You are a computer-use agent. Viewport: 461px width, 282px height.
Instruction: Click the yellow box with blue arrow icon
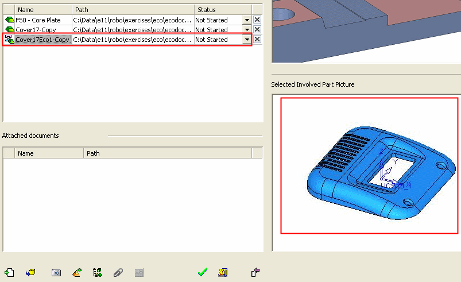coord(31,272)
